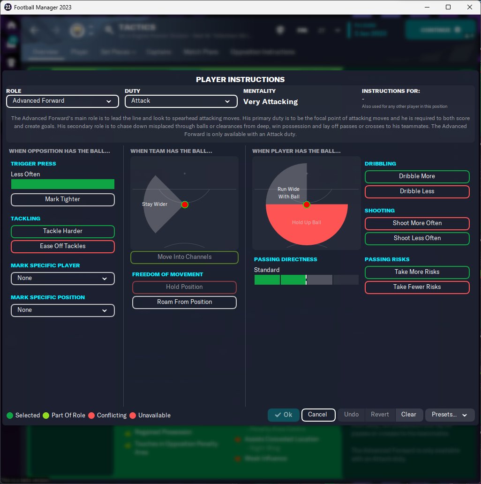481x484 pixels.
Task: Expand the Mark Specific Position dropdown
Action: pos(63,310)
